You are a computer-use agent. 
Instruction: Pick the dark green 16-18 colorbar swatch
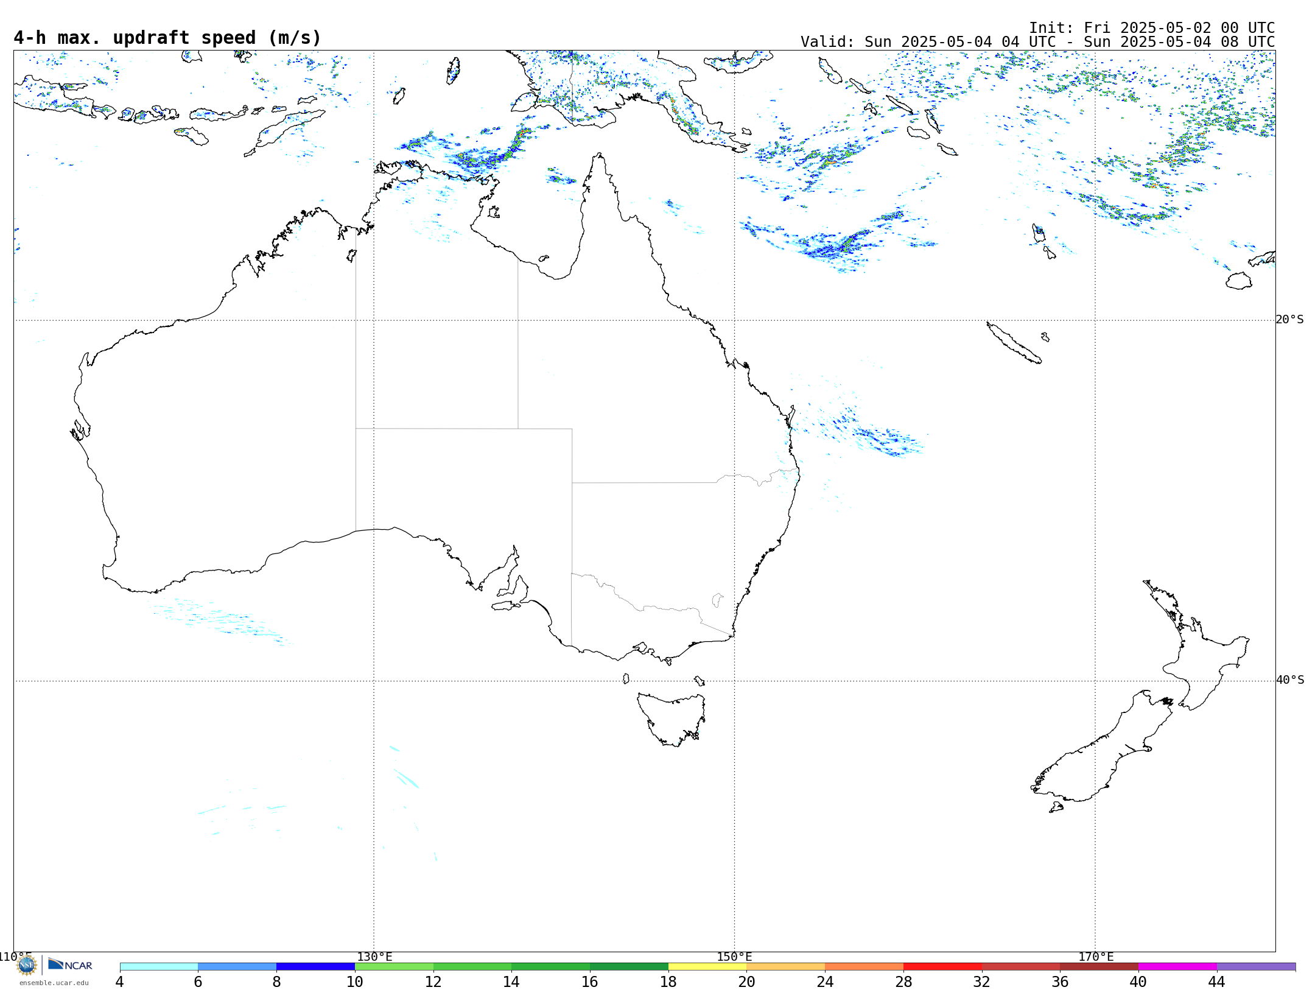629,967
